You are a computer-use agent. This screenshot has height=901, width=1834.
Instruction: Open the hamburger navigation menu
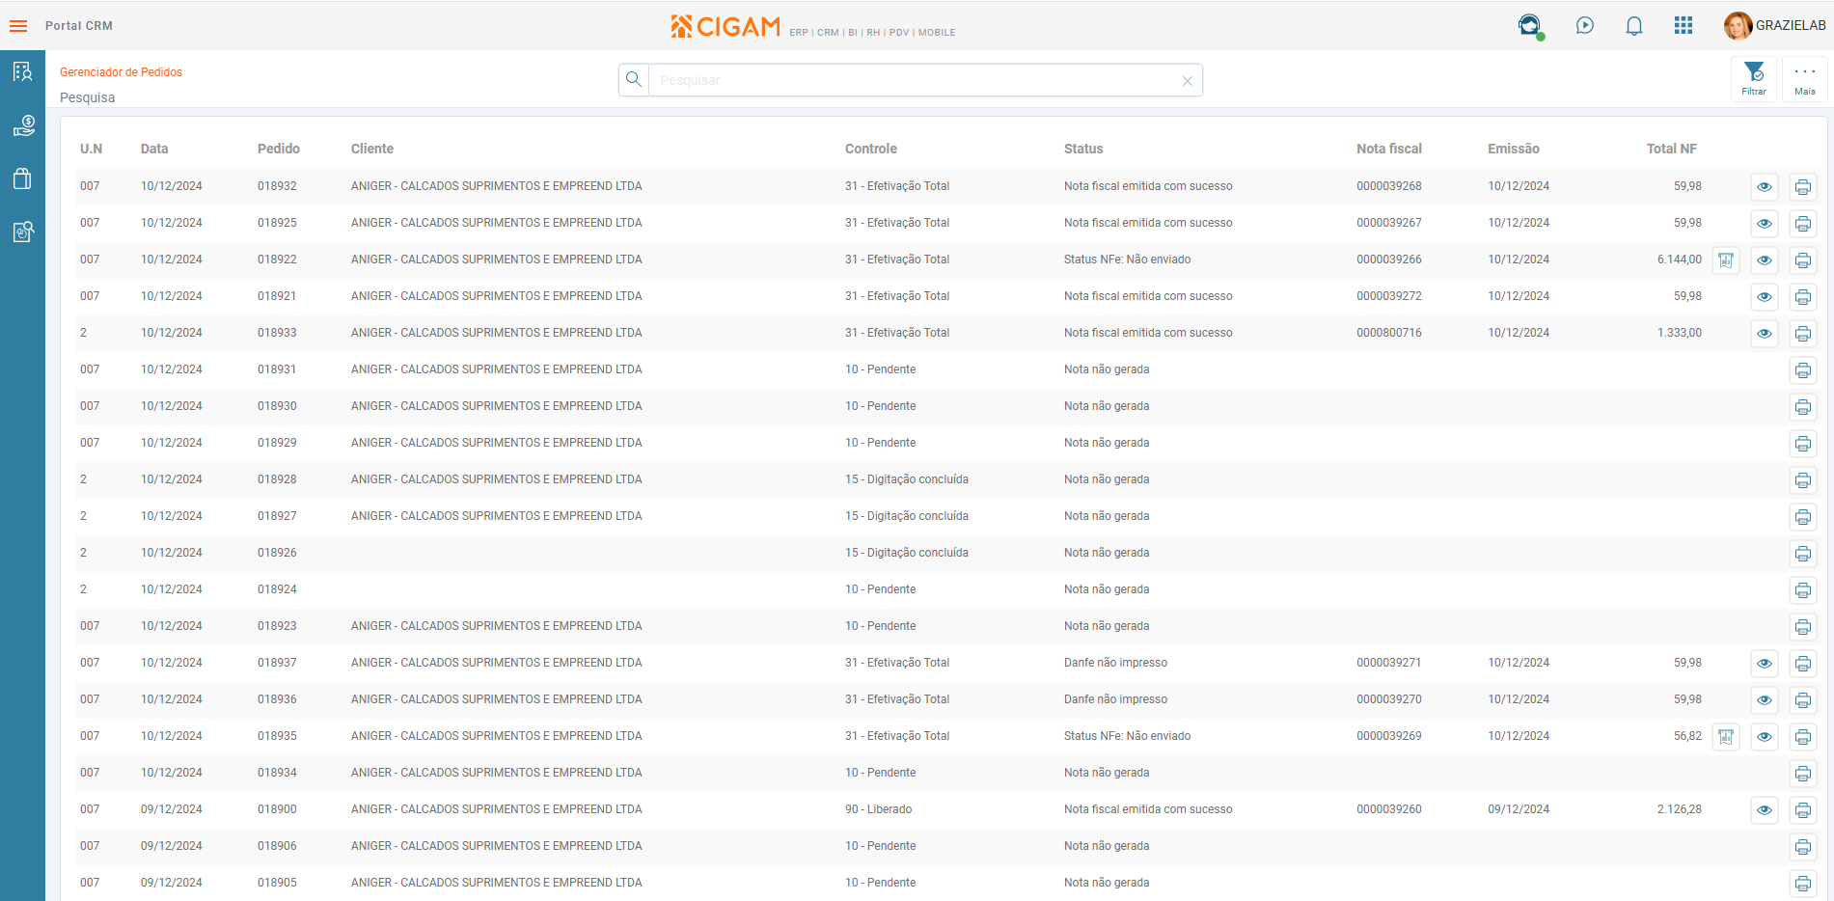click(x=18, y=26)
